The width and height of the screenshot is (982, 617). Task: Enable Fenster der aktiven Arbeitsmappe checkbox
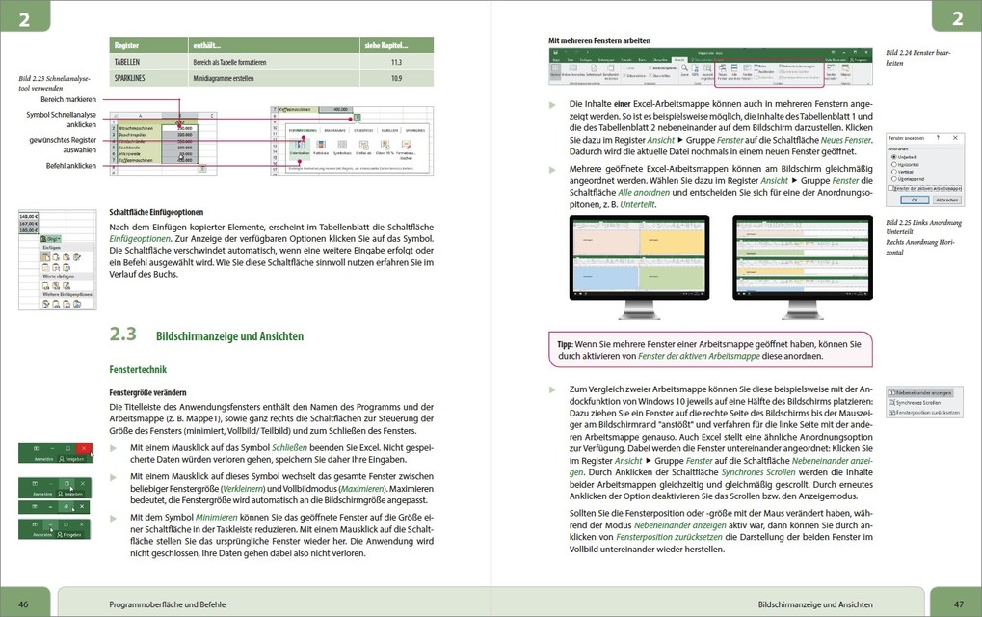click(x=891, y=189)
